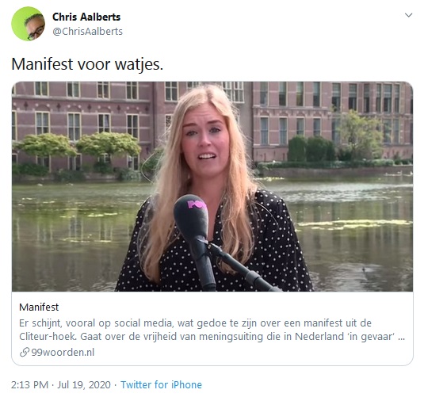The width and height of the screenshot is (424, 401).
Task: Click the Jul 19, 2020 date
Action: click(84, 385)
